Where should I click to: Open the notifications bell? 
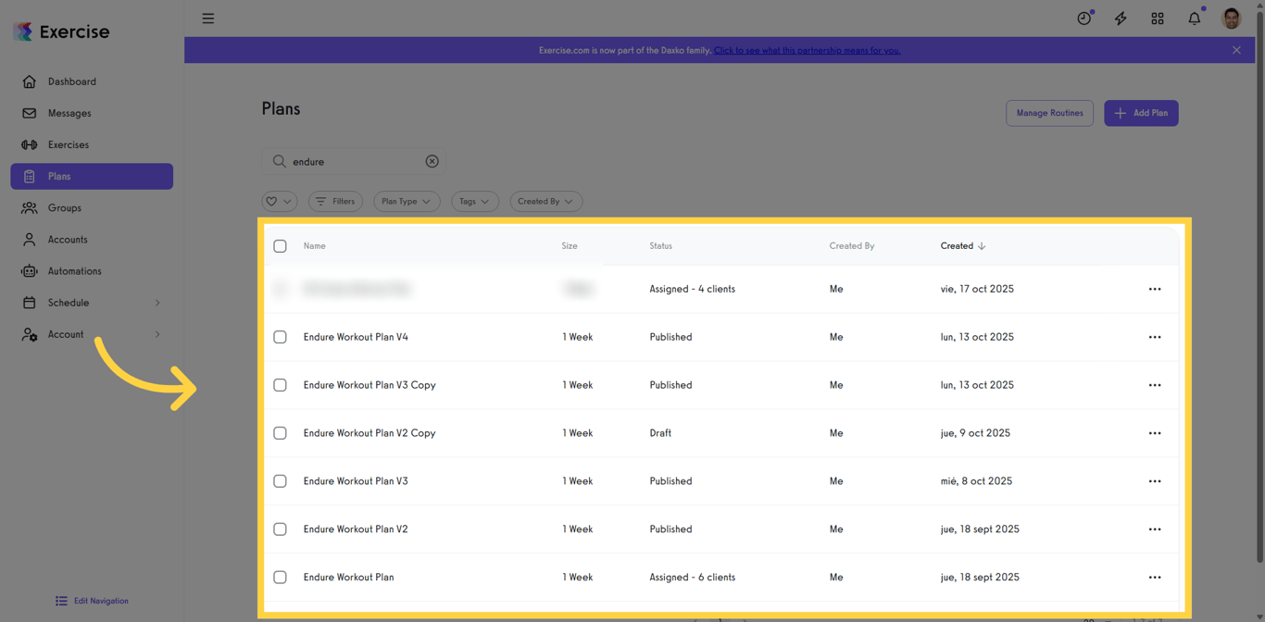[x=1194, y=18]
